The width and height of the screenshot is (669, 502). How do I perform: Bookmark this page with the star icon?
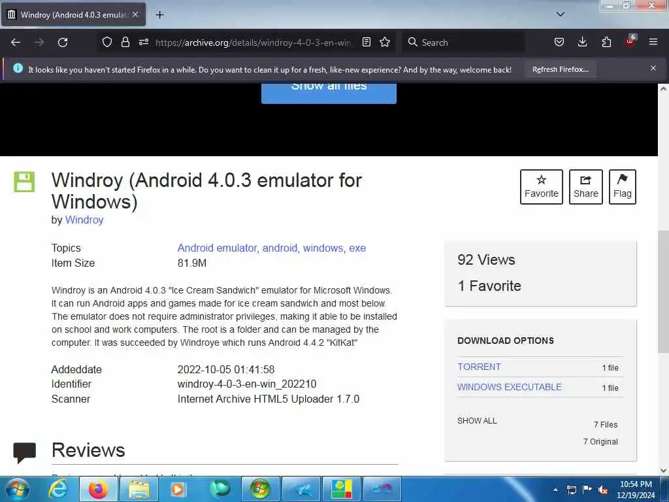385,42
